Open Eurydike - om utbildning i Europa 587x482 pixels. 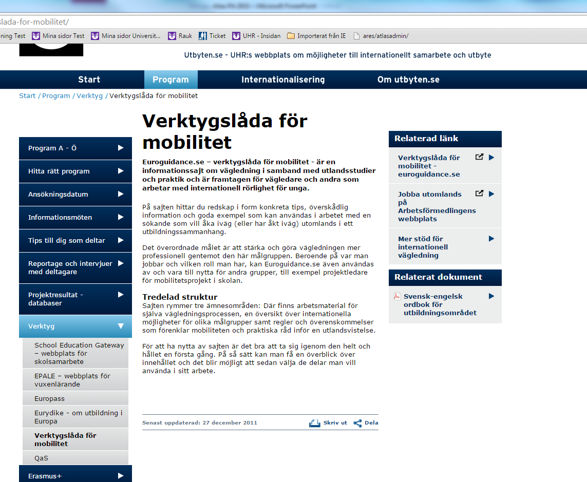click(75, 417)
